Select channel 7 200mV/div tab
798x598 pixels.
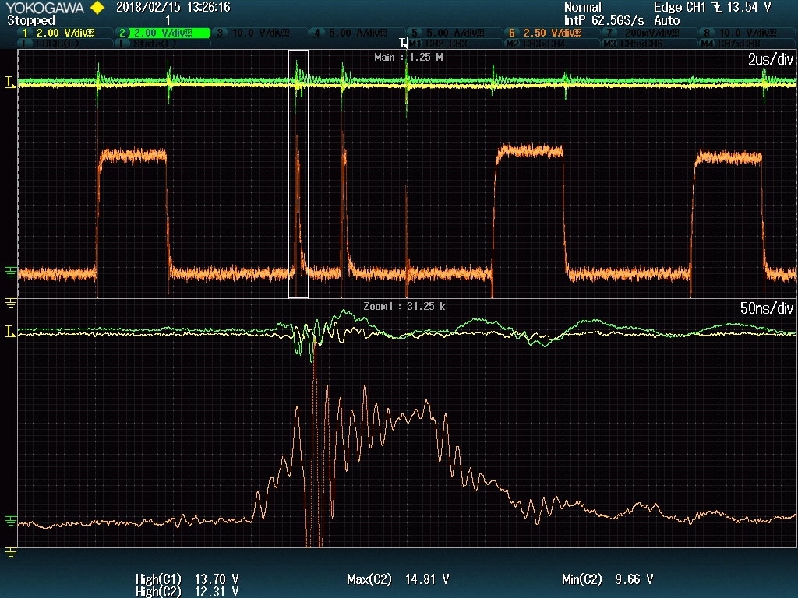pyautogui.click(x=650, y=33)
